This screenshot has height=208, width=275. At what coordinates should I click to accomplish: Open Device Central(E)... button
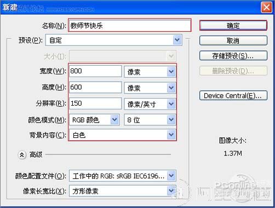233,95
